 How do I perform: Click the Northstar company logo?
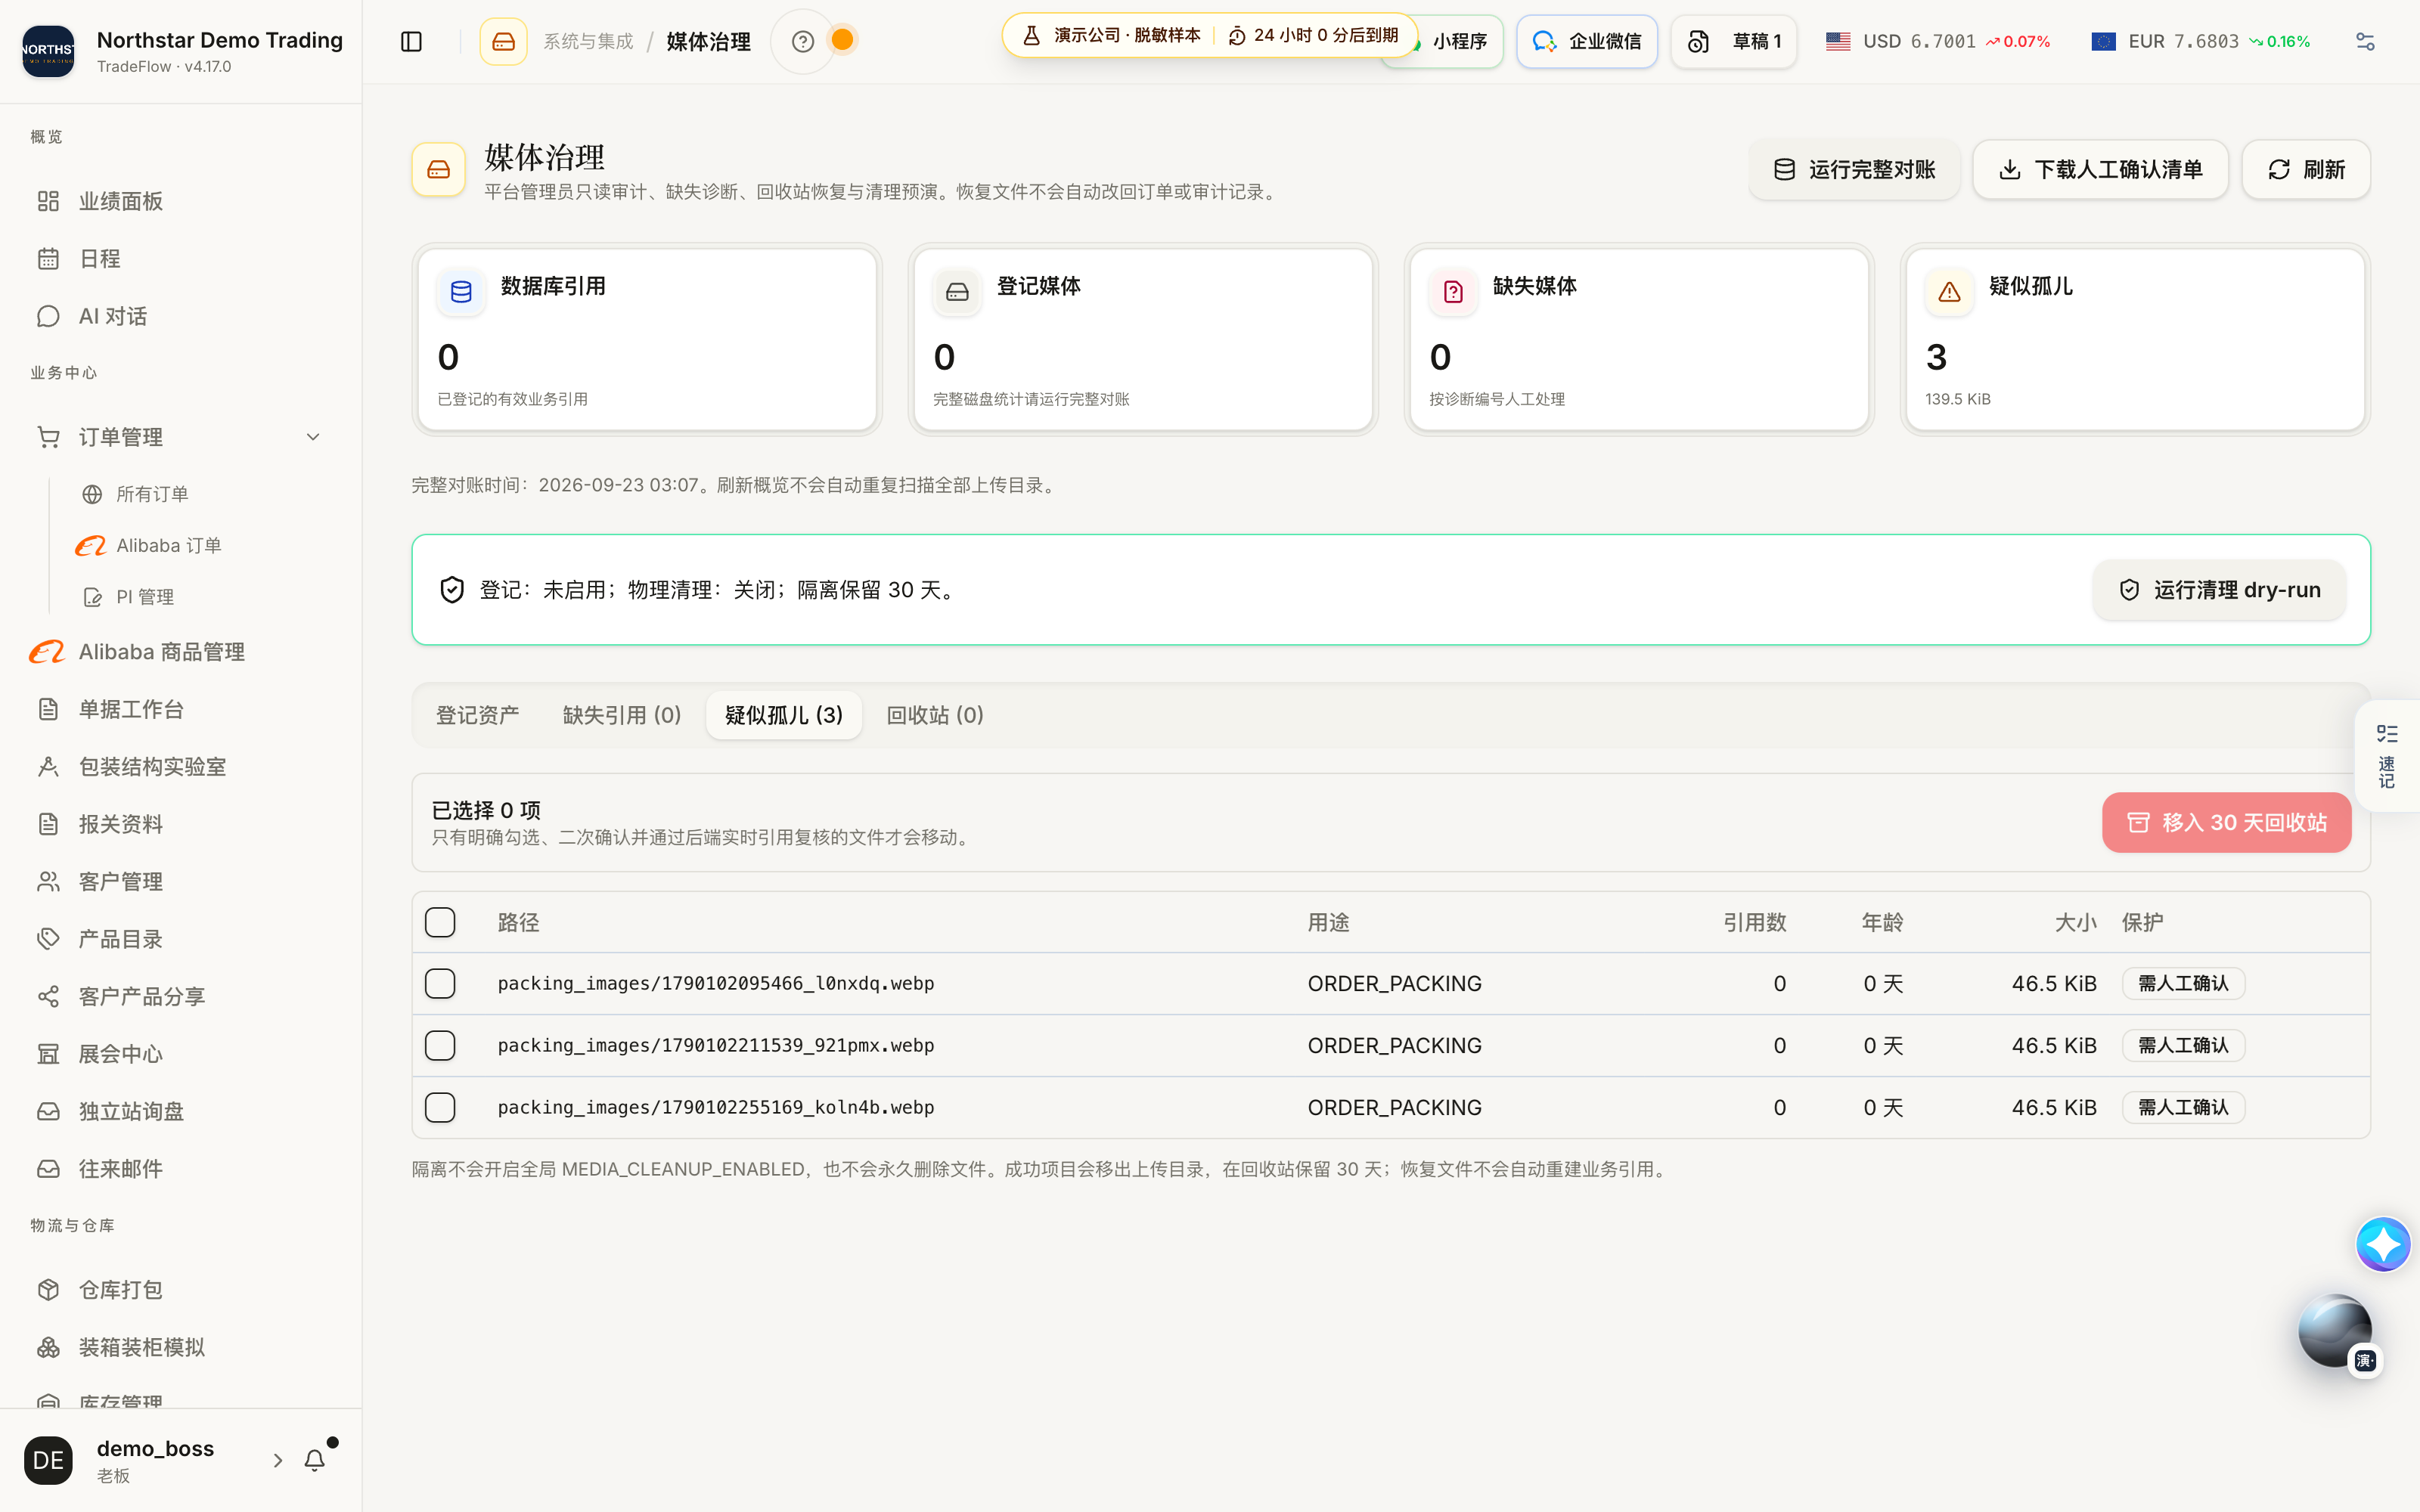[48, 51]
